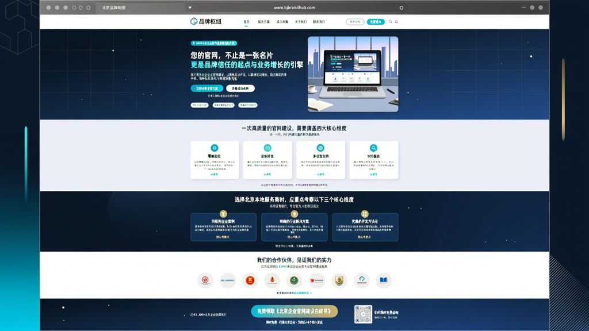Click the teal announcement badge above the hero headline
Viewport: 589px width, 331px height.
214,43
